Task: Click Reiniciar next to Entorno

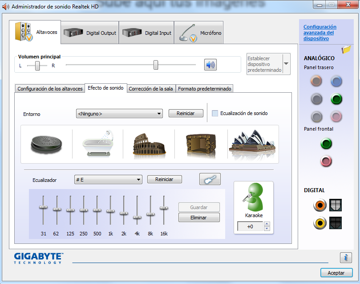Action: [x=186, y=113]
